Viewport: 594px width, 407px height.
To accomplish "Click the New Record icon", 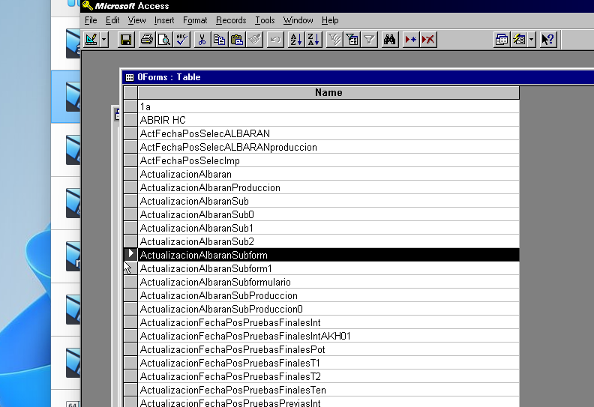I will coord(410,40).
